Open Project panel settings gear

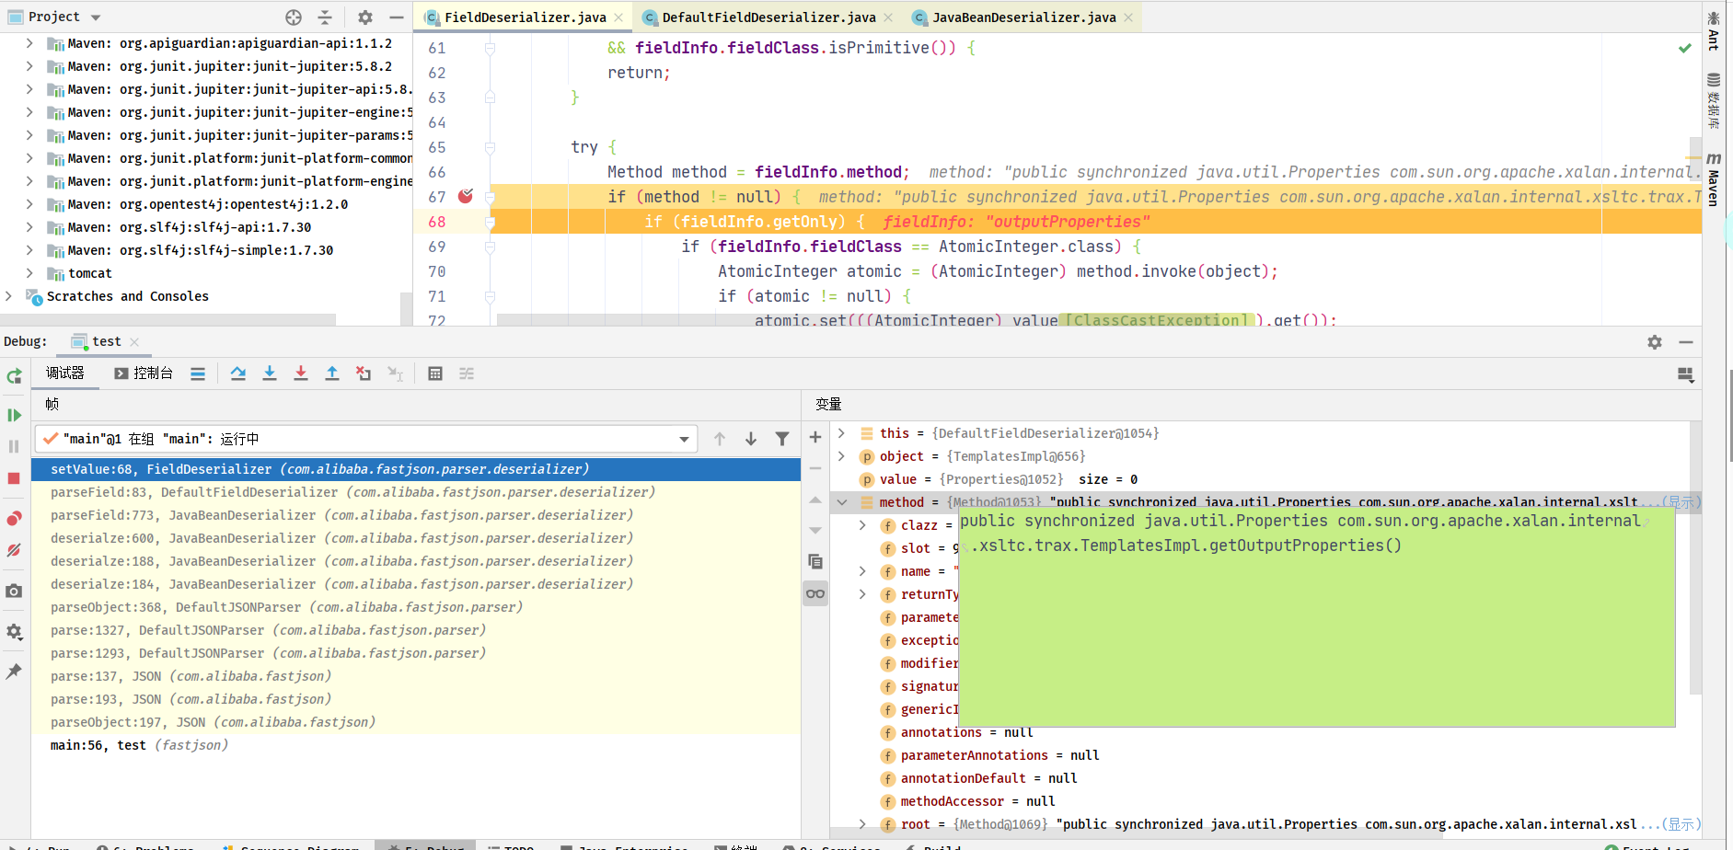point(365,17)
